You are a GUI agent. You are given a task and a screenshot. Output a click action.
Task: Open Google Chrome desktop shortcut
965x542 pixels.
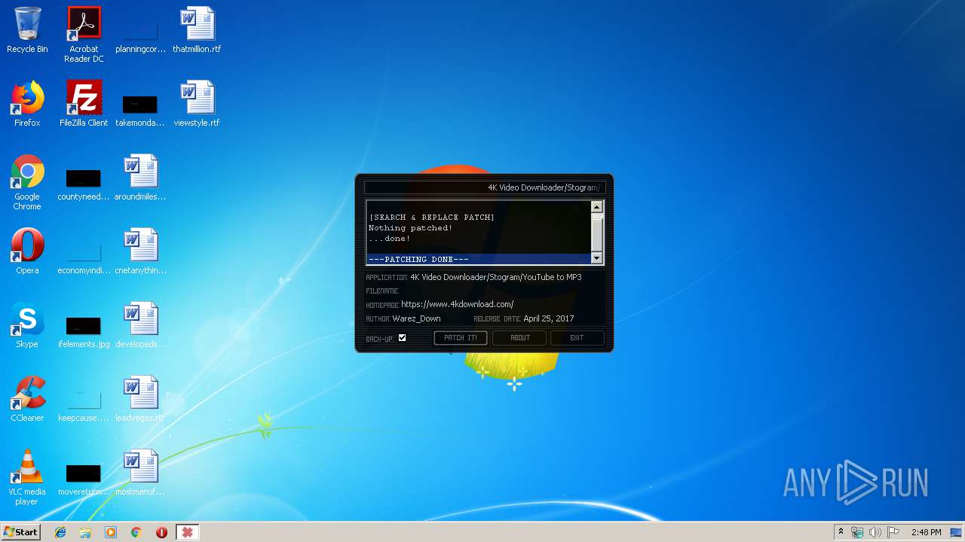[27, 182]
